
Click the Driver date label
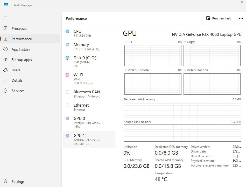coord(199,151)
